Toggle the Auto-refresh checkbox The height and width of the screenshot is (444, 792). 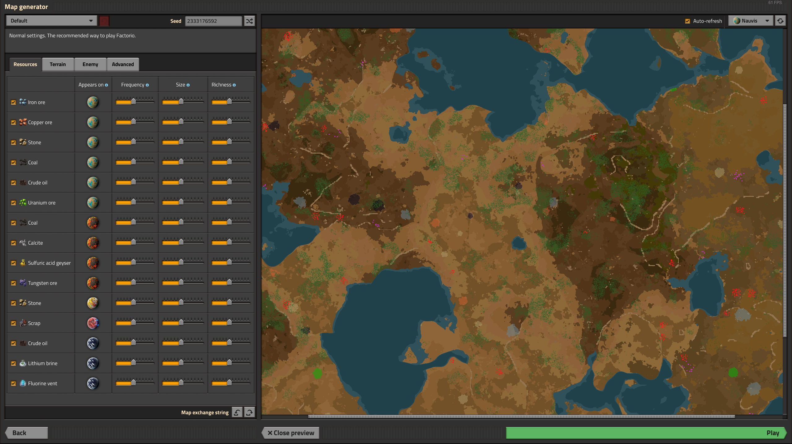pos(687,21)
